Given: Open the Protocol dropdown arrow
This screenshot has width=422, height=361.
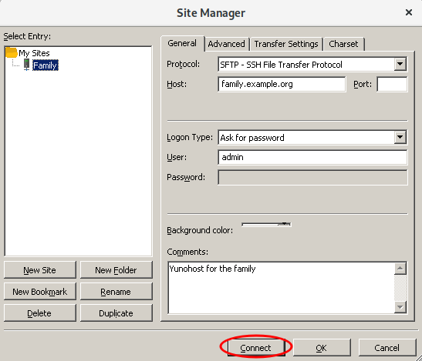Looking at the screenshot, I should click(x=400, y=64).
